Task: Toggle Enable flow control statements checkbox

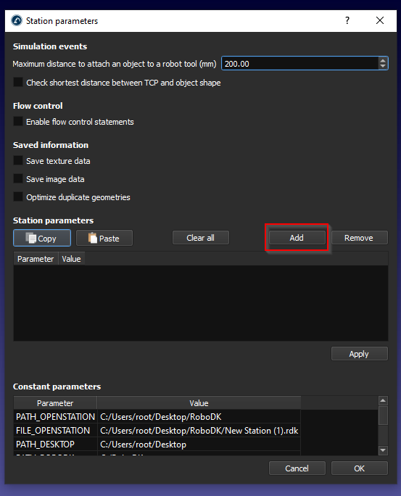Action: pos(18,122)
